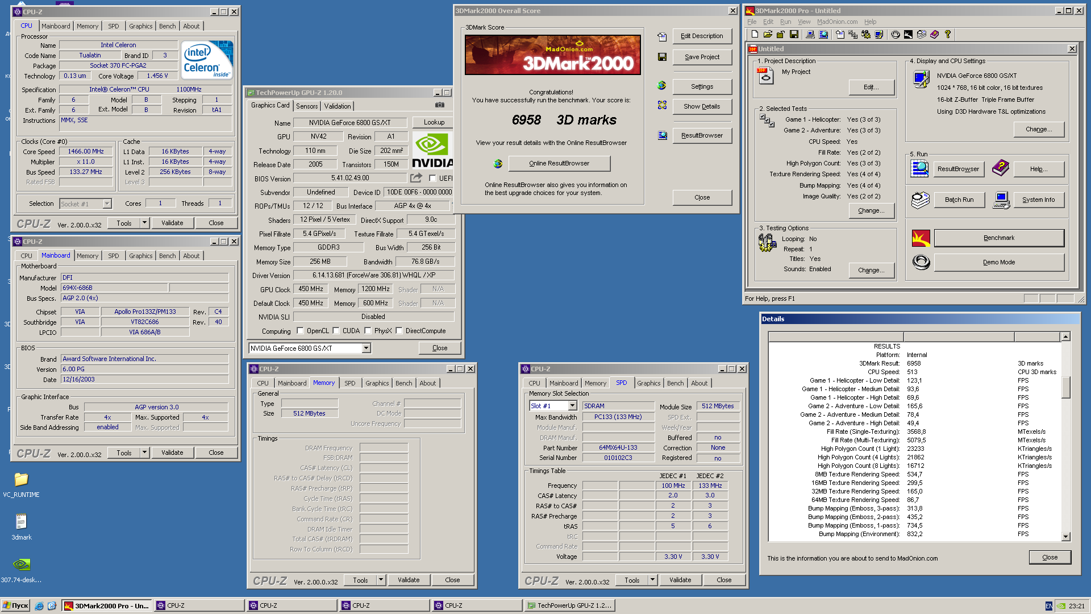Click the black benchmark icon in the toolbar
This screenshot has height=614, width=1091.
point(909,35)
